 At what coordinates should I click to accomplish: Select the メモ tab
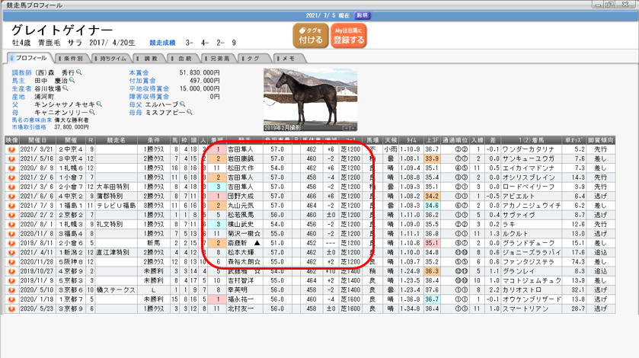pos(287,58)
